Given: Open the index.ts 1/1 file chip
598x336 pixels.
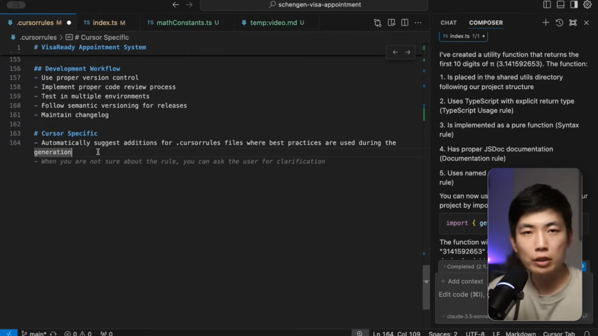Looking at the screenshot, I should (463, 36).
